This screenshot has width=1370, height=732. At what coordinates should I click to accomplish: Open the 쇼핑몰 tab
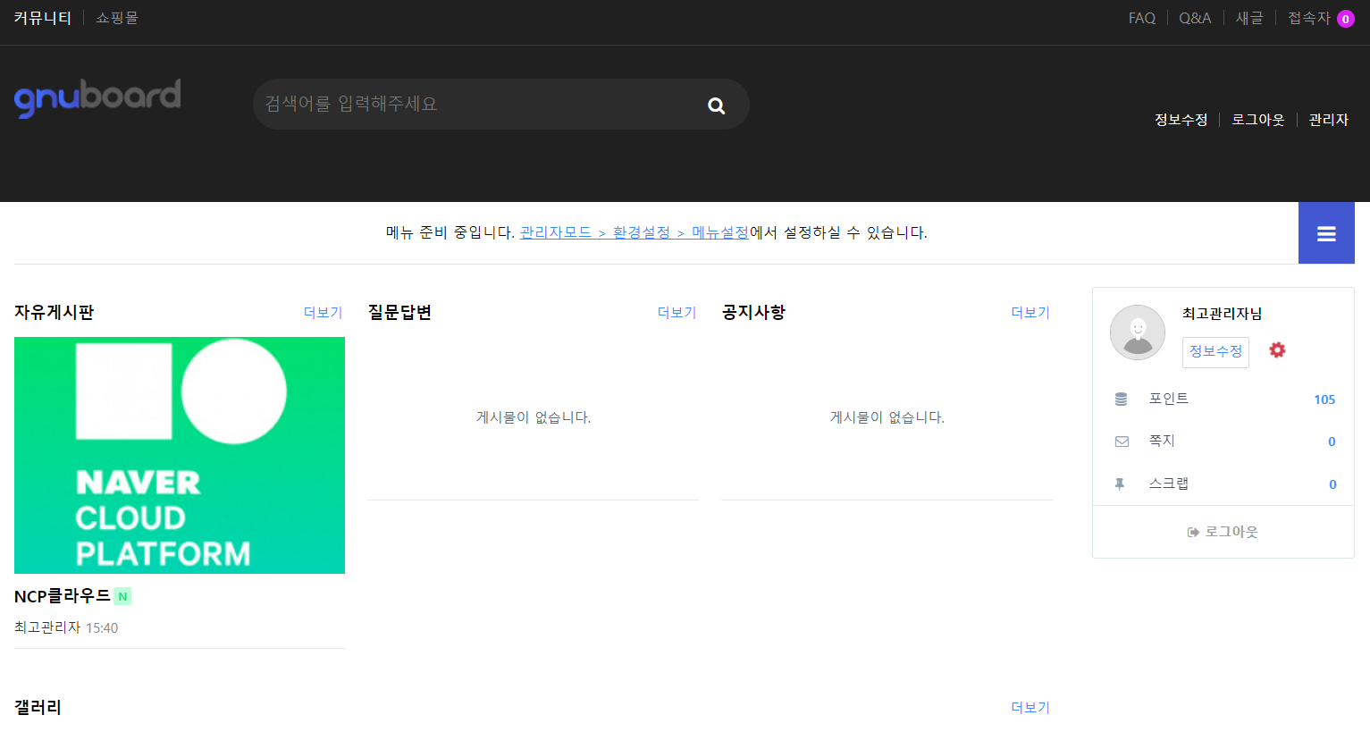(x=117, y=18)
